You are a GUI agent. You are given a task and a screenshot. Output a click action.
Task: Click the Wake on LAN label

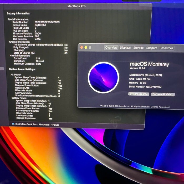[x=22, y=88]
